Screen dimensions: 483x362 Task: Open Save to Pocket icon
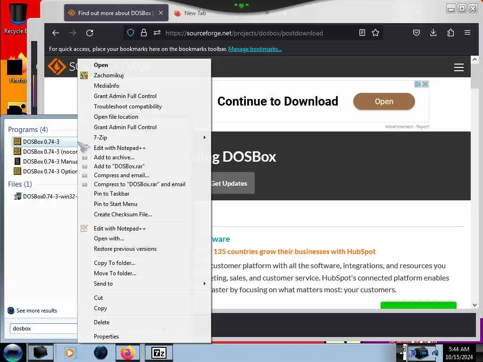(416, 33)
